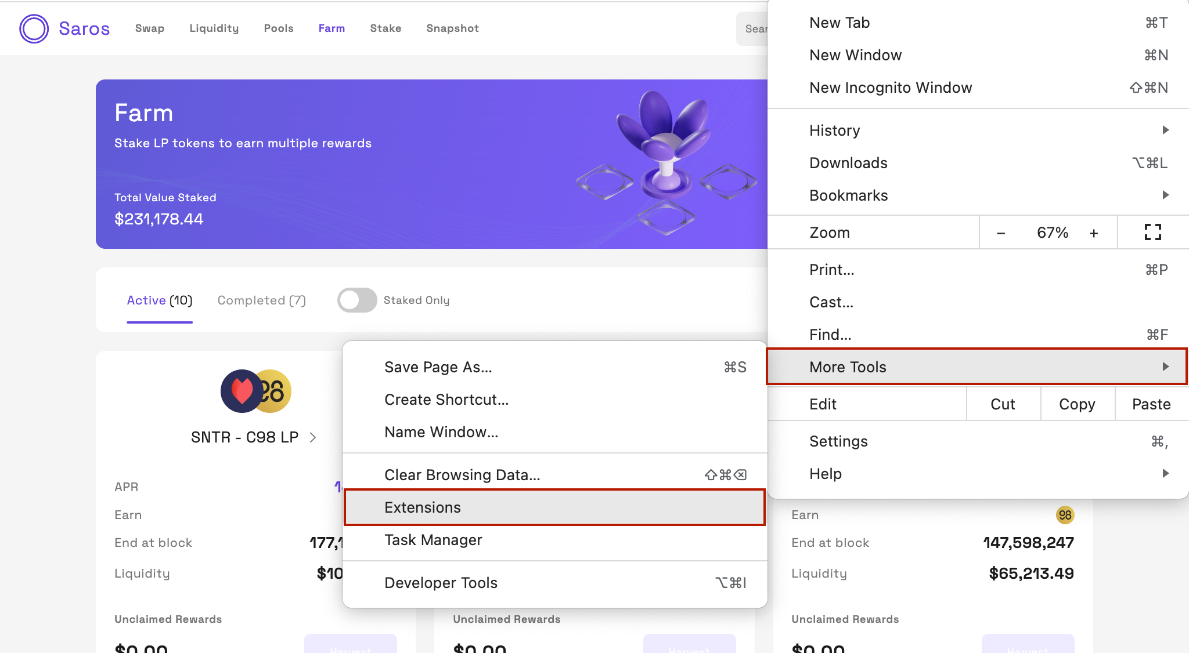Click Paste in the Edit row
This screenshot has width=1189, height=653.
1151,404
